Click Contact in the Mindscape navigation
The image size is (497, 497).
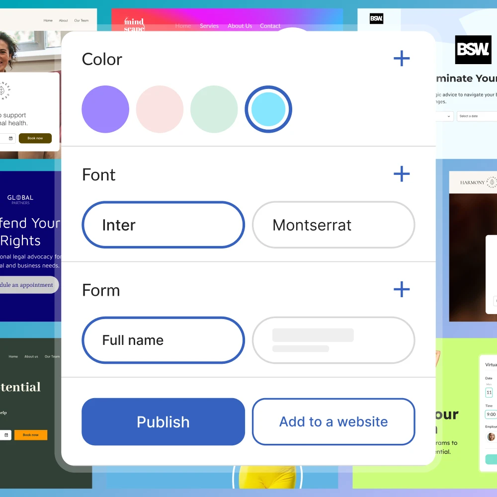click(x=270, y=26)
